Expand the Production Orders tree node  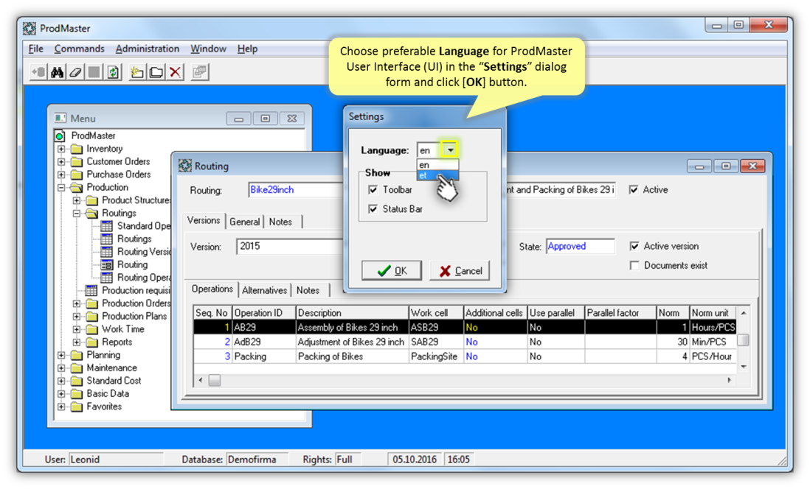tap(77, 304)
